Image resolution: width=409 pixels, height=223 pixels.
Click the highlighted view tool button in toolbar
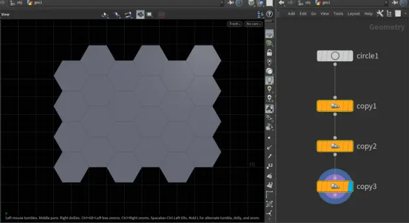pyautogui.click(x=140, y=15)
